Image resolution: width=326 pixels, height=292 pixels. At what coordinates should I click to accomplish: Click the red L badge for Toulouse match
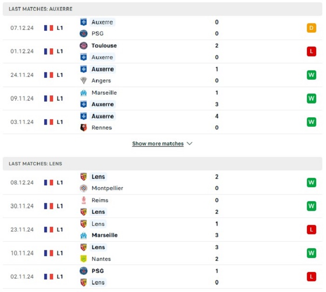pyautogui.click(x=311, y=51)
